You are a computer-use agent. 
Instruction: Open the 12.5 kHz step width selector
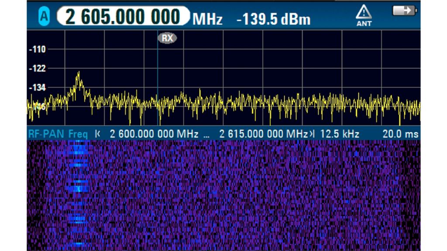click(x=339, y=134)
